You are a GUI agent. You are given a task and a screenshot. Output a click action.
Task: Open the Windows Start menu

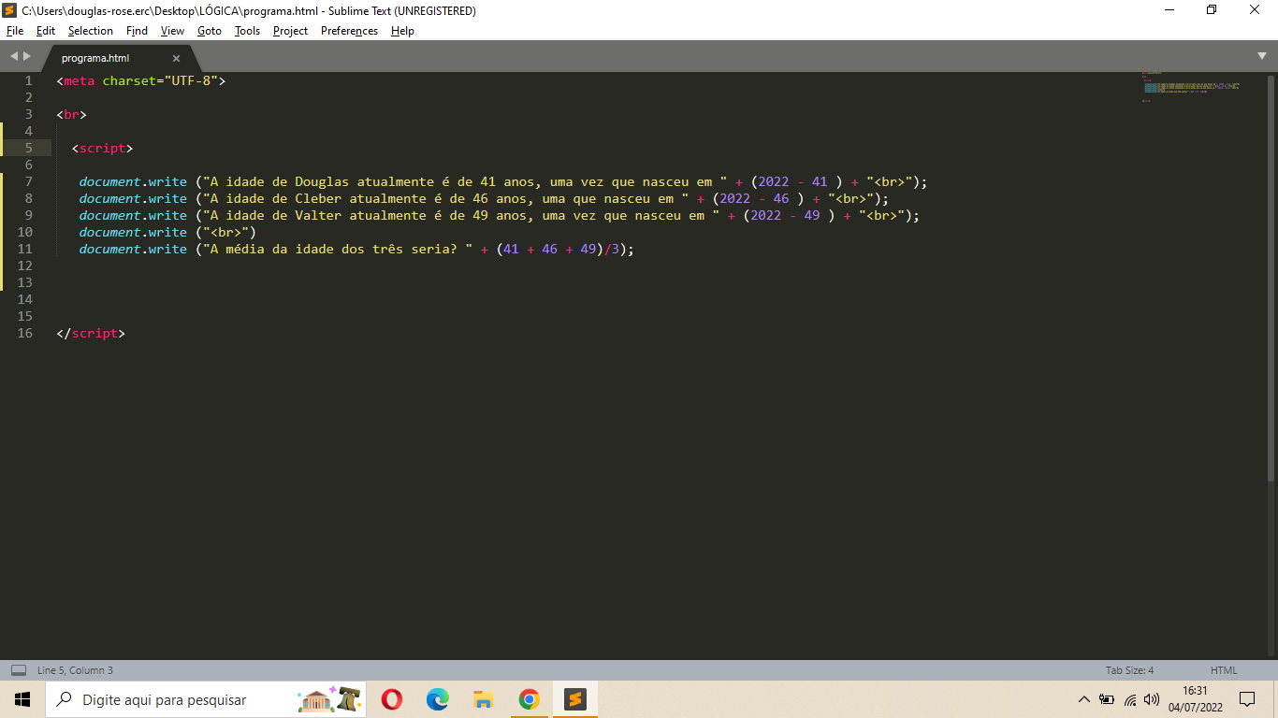click(22, 699)
